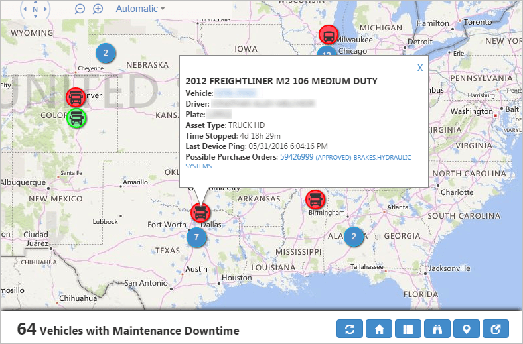The width and height of the screenshot is (523, 344).
Task: Click the Charlotte city label
Action: [457, 192]
